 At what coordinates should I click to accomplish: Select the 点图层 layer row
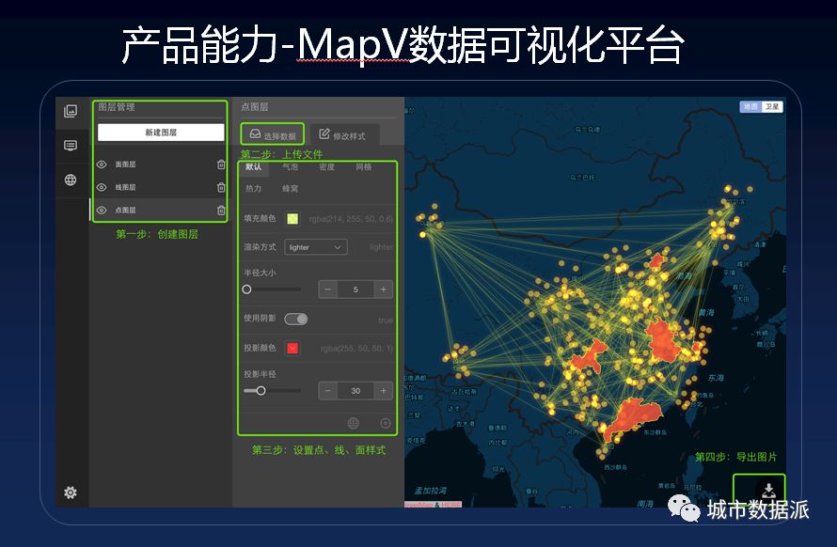[x=160, y=211]
